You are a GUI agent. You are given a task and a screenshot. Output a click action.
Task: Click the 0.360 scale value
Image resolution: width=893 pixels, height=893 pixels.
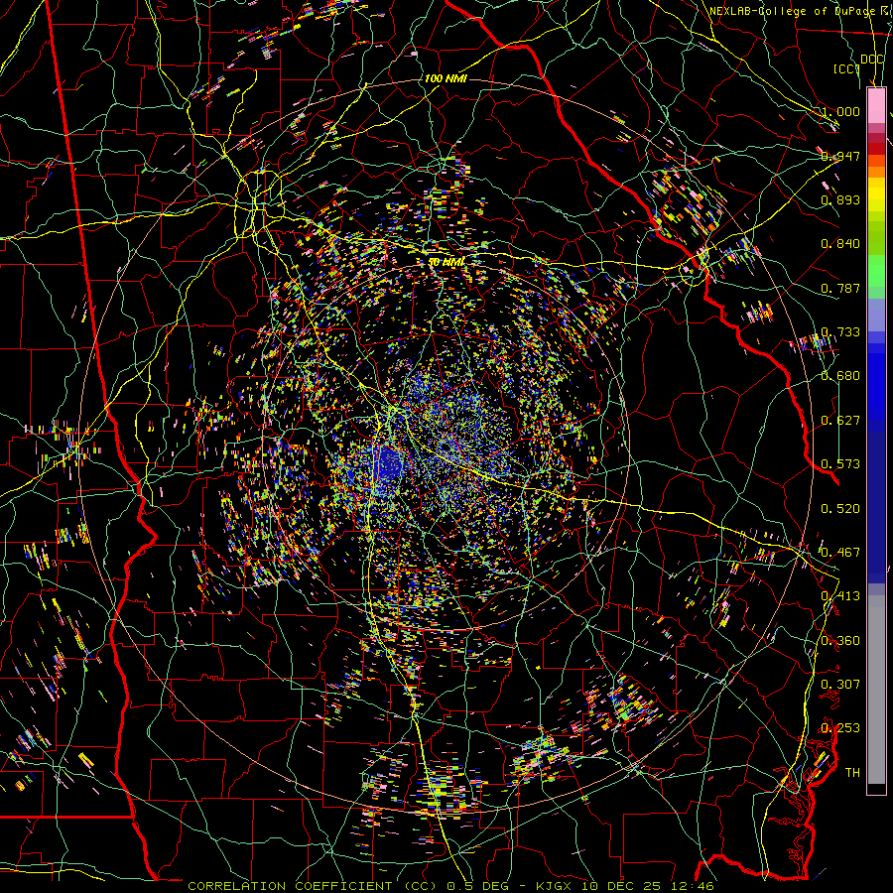click(840, 641)
